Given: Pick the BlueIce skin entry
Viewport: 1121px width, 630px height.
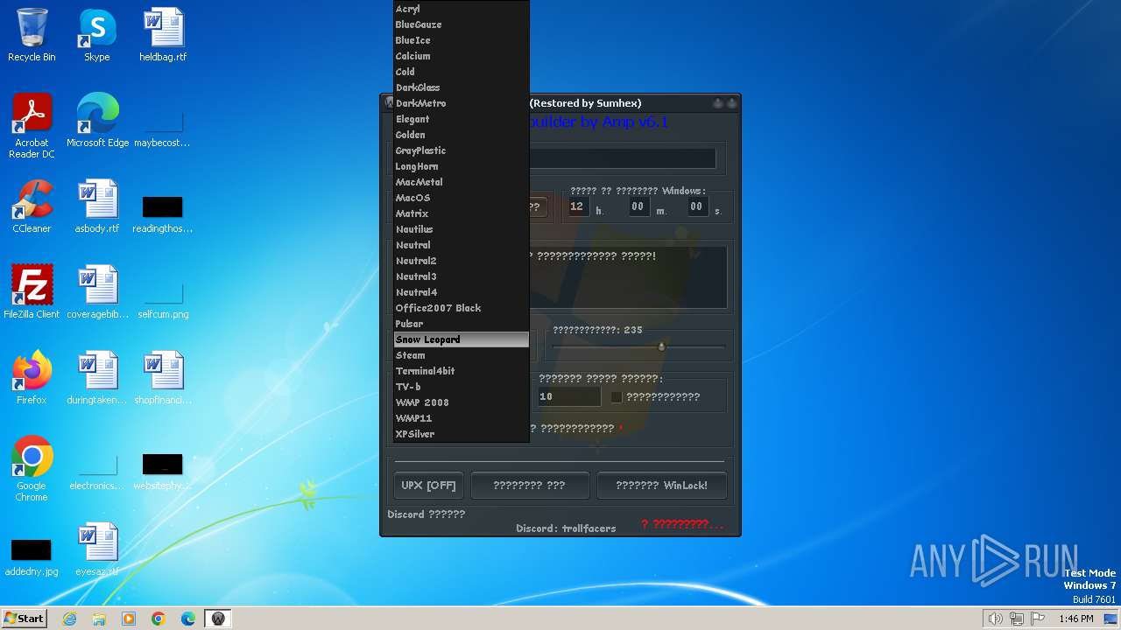Looking at the screenshot, I should coord(462,40).
